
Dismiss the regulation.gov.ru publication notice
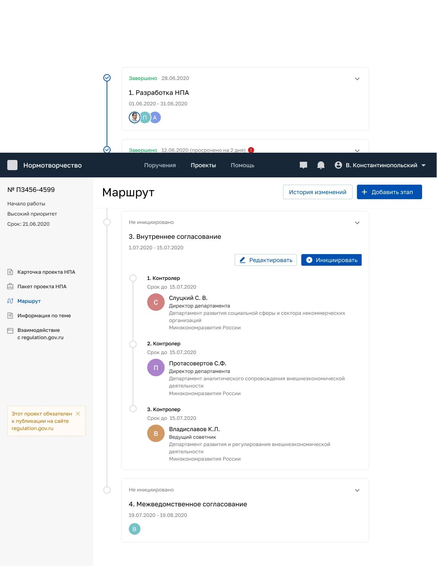coord(78,414)
